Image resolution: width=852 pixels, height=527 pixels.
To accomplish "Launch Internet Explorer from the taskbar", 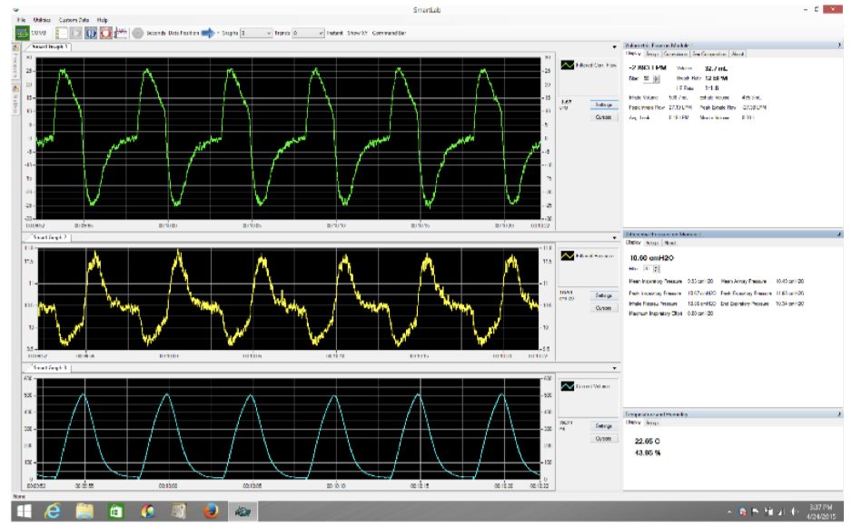I will click(x=53, y=512).
